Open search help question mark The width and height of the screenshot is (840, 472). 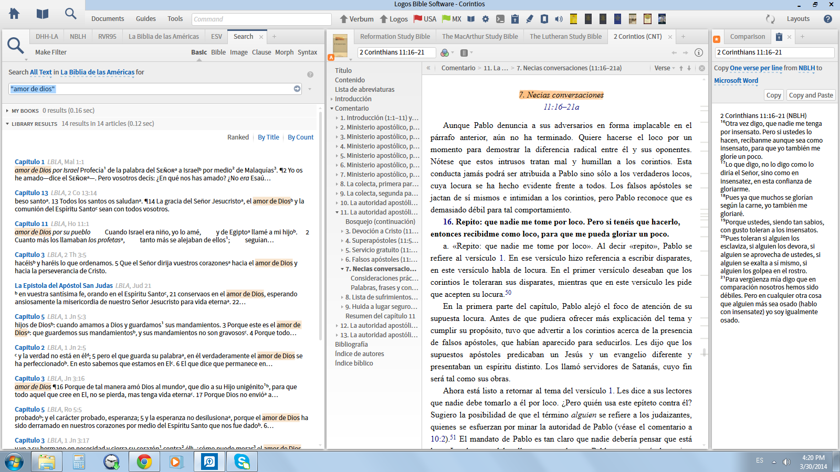click(x=310, y=74)
